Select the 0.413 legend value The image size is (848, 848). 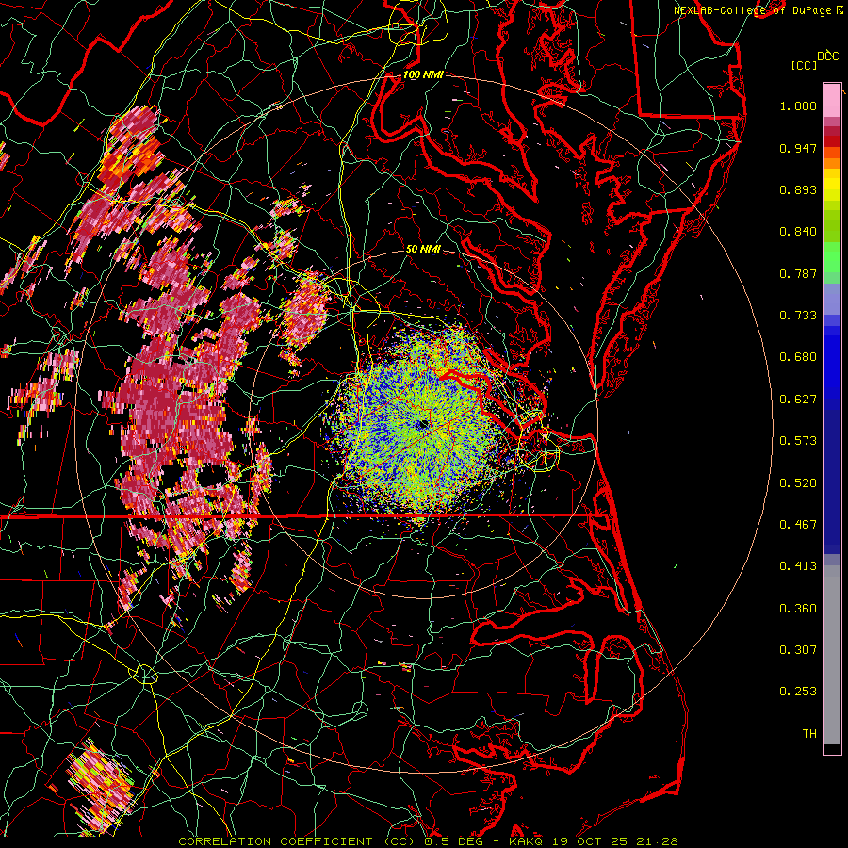tap(798, 566)
